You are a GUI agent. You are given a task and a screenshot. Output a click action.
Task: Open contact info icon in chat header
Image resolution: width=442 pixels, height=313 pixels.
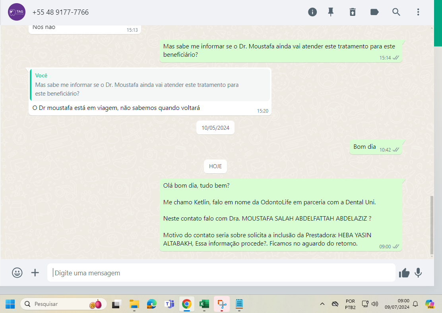(312, 12)
